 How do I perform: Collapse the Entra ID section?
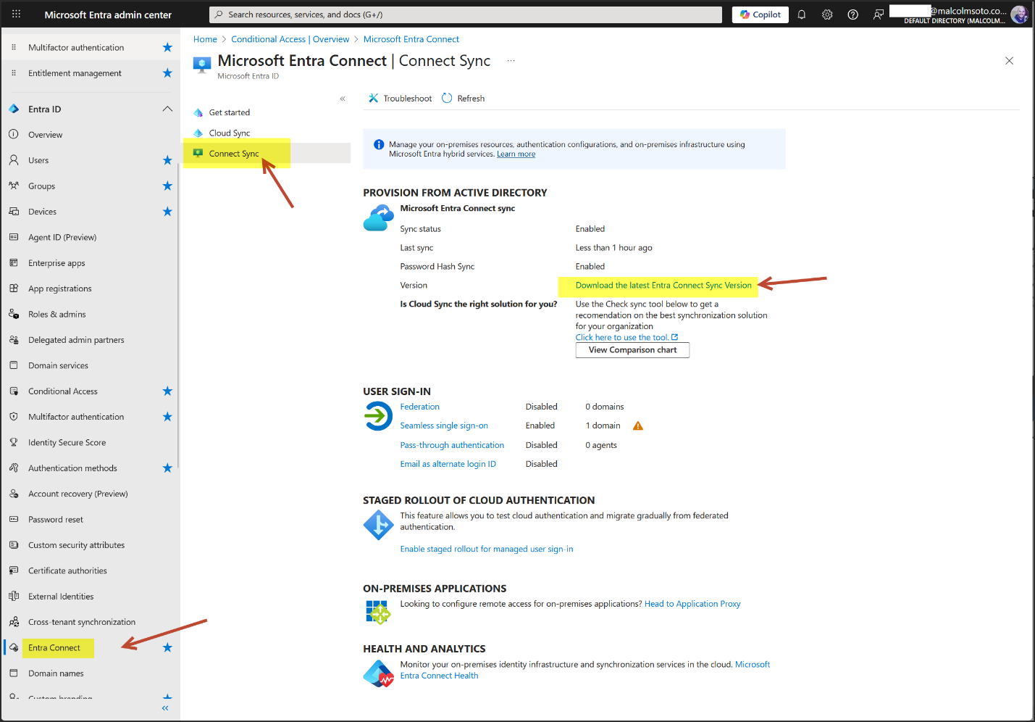point(167,109)
